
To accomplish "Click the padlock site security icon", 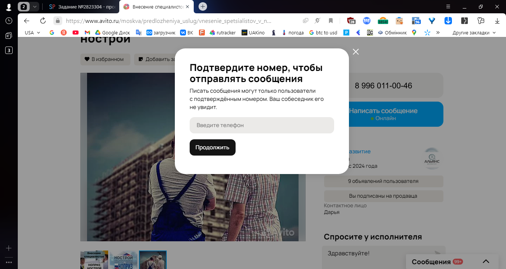I will (x=57, y=21).
